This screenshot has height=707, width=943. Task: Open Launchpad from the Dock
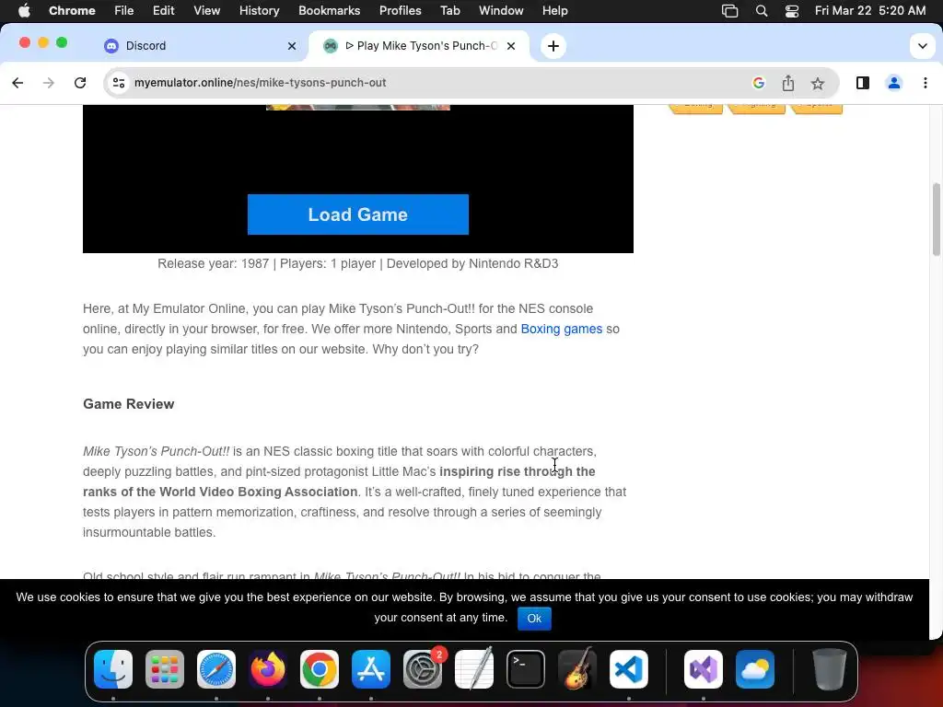165,669
